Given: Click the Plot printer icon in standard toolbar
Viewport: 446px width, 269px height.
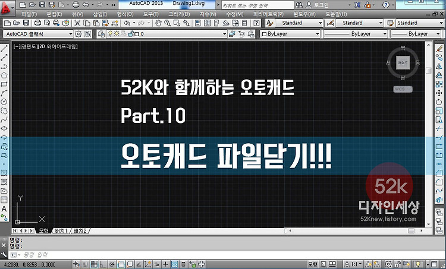Looking at the screenshot, I should point(38,23).
